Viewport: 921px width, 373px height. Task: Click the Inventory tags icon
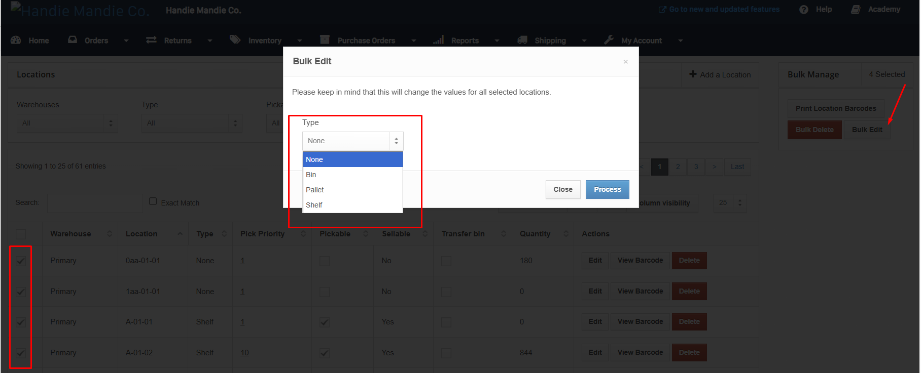coord(235,39)
